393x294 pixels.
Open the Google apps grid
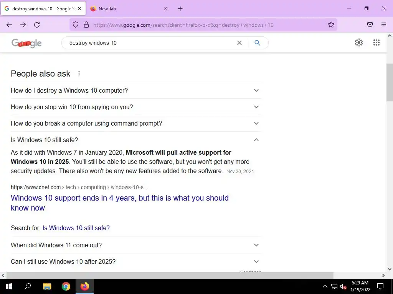pyautogui.click(x=376, y=42)
